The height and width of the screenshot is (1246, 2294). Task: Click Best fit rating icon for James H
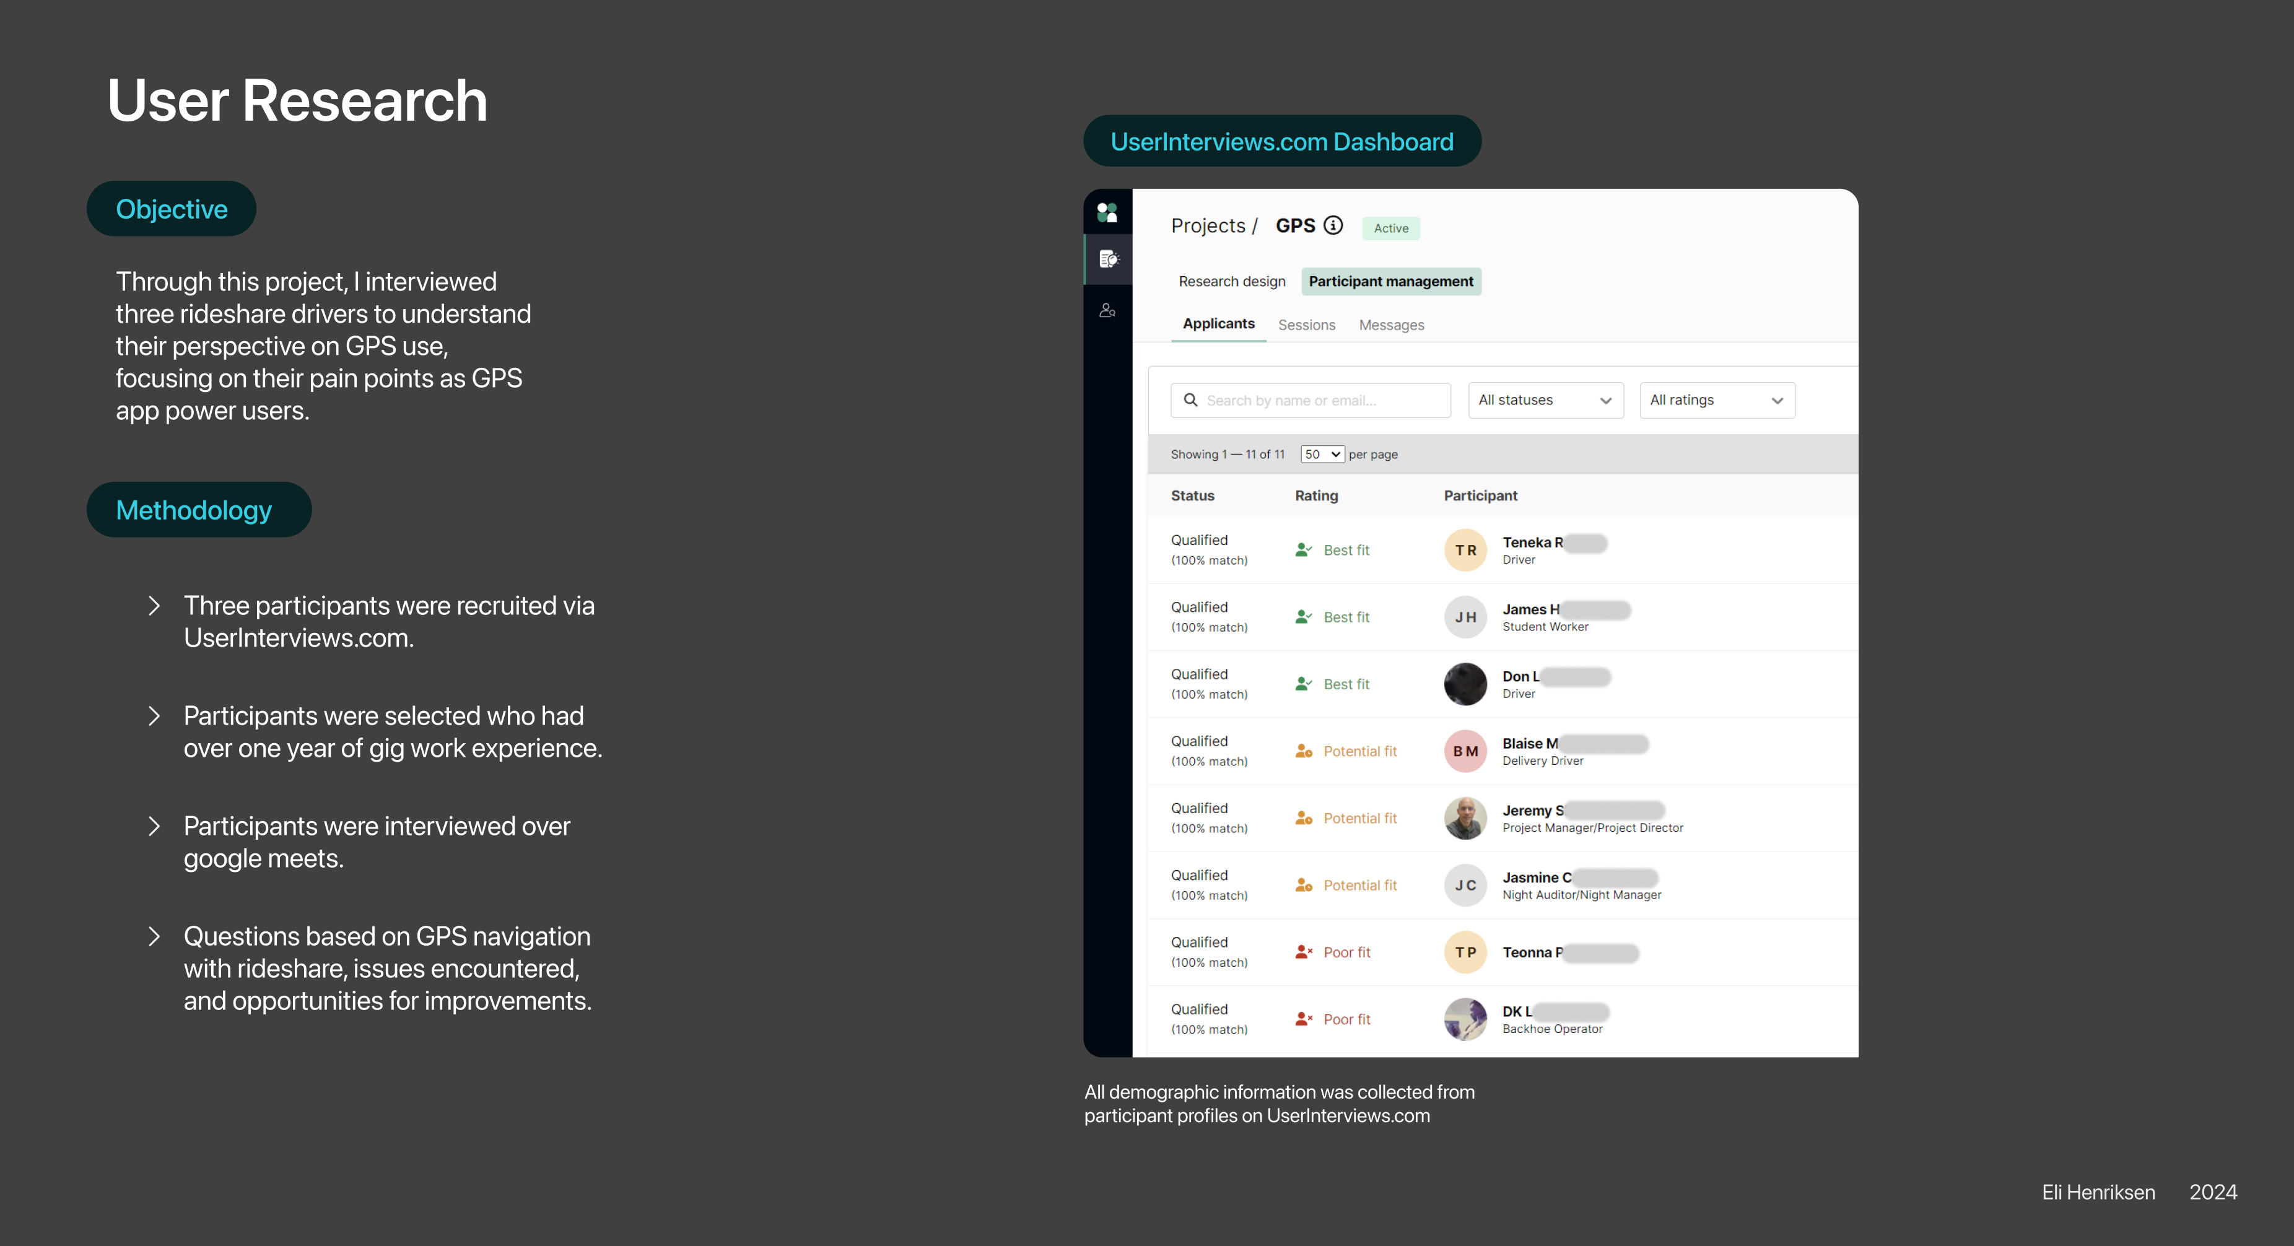tap(1304, 616)
